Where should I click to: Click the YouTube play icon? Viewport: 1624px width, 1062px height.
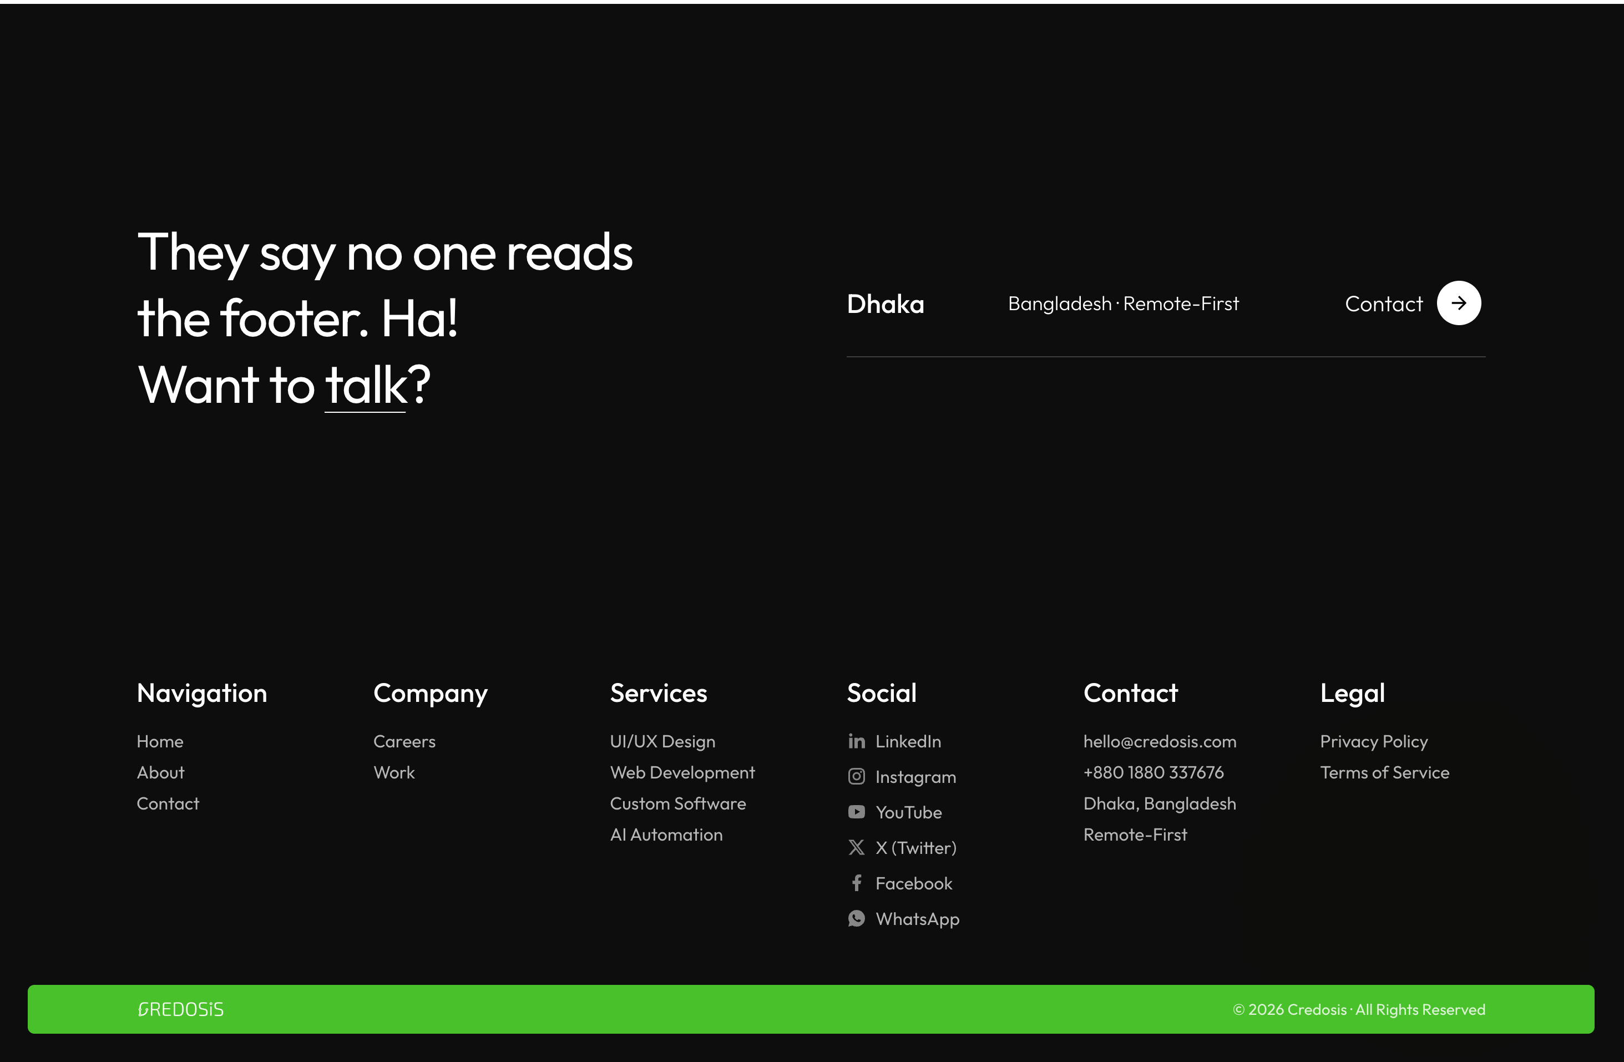(x=856, y=812)
